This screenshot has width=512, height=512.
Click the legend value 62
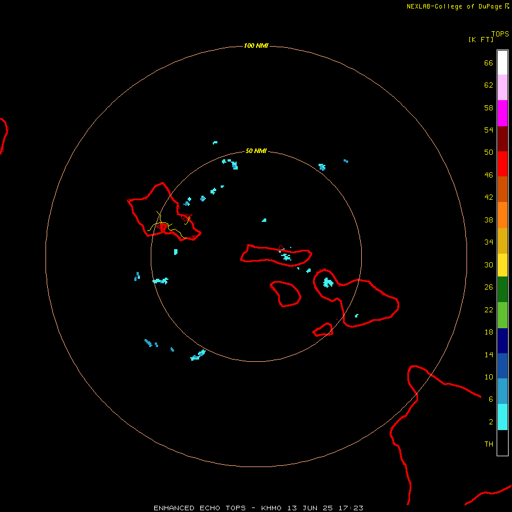489,85
